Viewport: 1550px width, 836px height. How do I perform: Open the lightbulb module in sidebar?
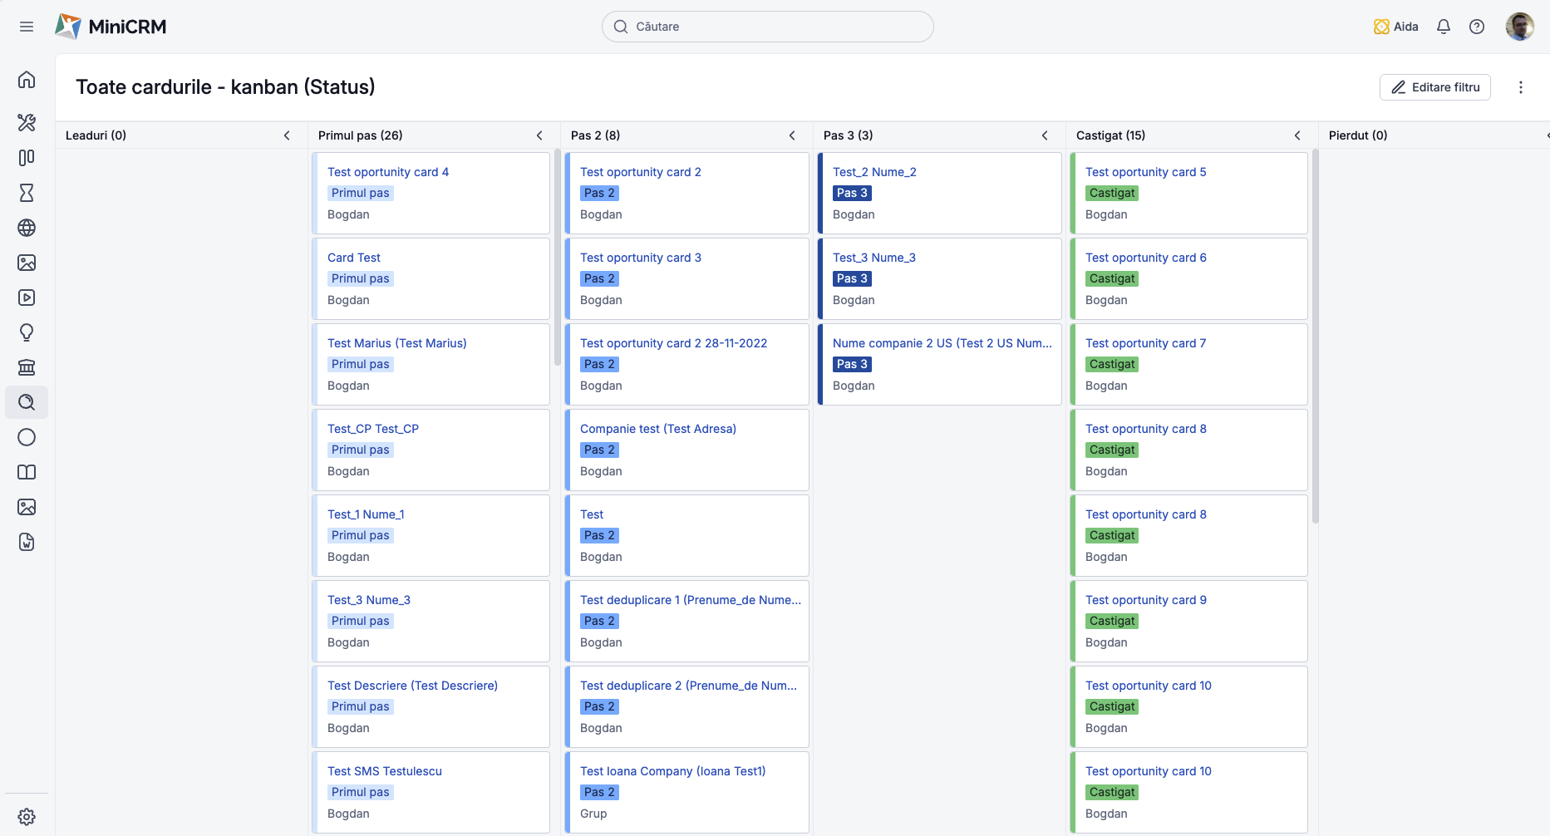coord(27,332)
